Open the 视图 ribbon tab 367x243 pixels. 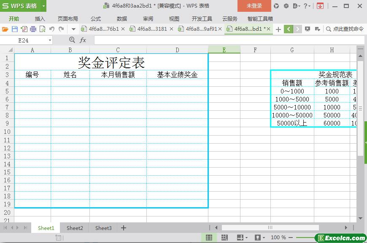click(x=174, y=19)
